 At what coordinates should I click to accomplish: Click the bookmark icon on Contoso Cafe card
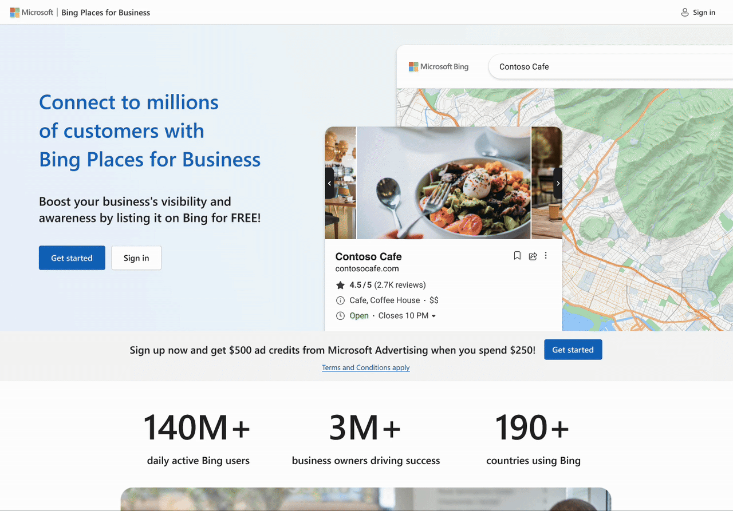point(517,256)
